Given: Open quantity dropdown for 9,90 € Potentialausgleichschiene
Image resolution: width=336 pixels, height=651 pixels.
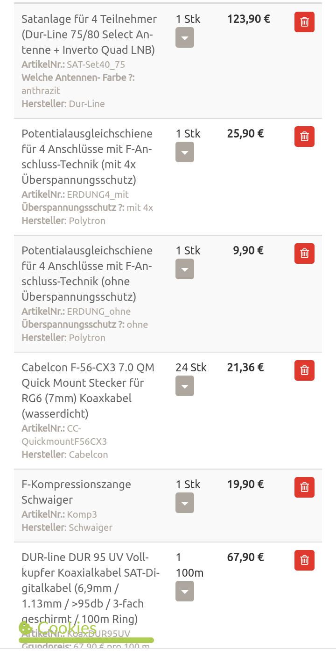Looking at the screenshot, I should 184,269.
